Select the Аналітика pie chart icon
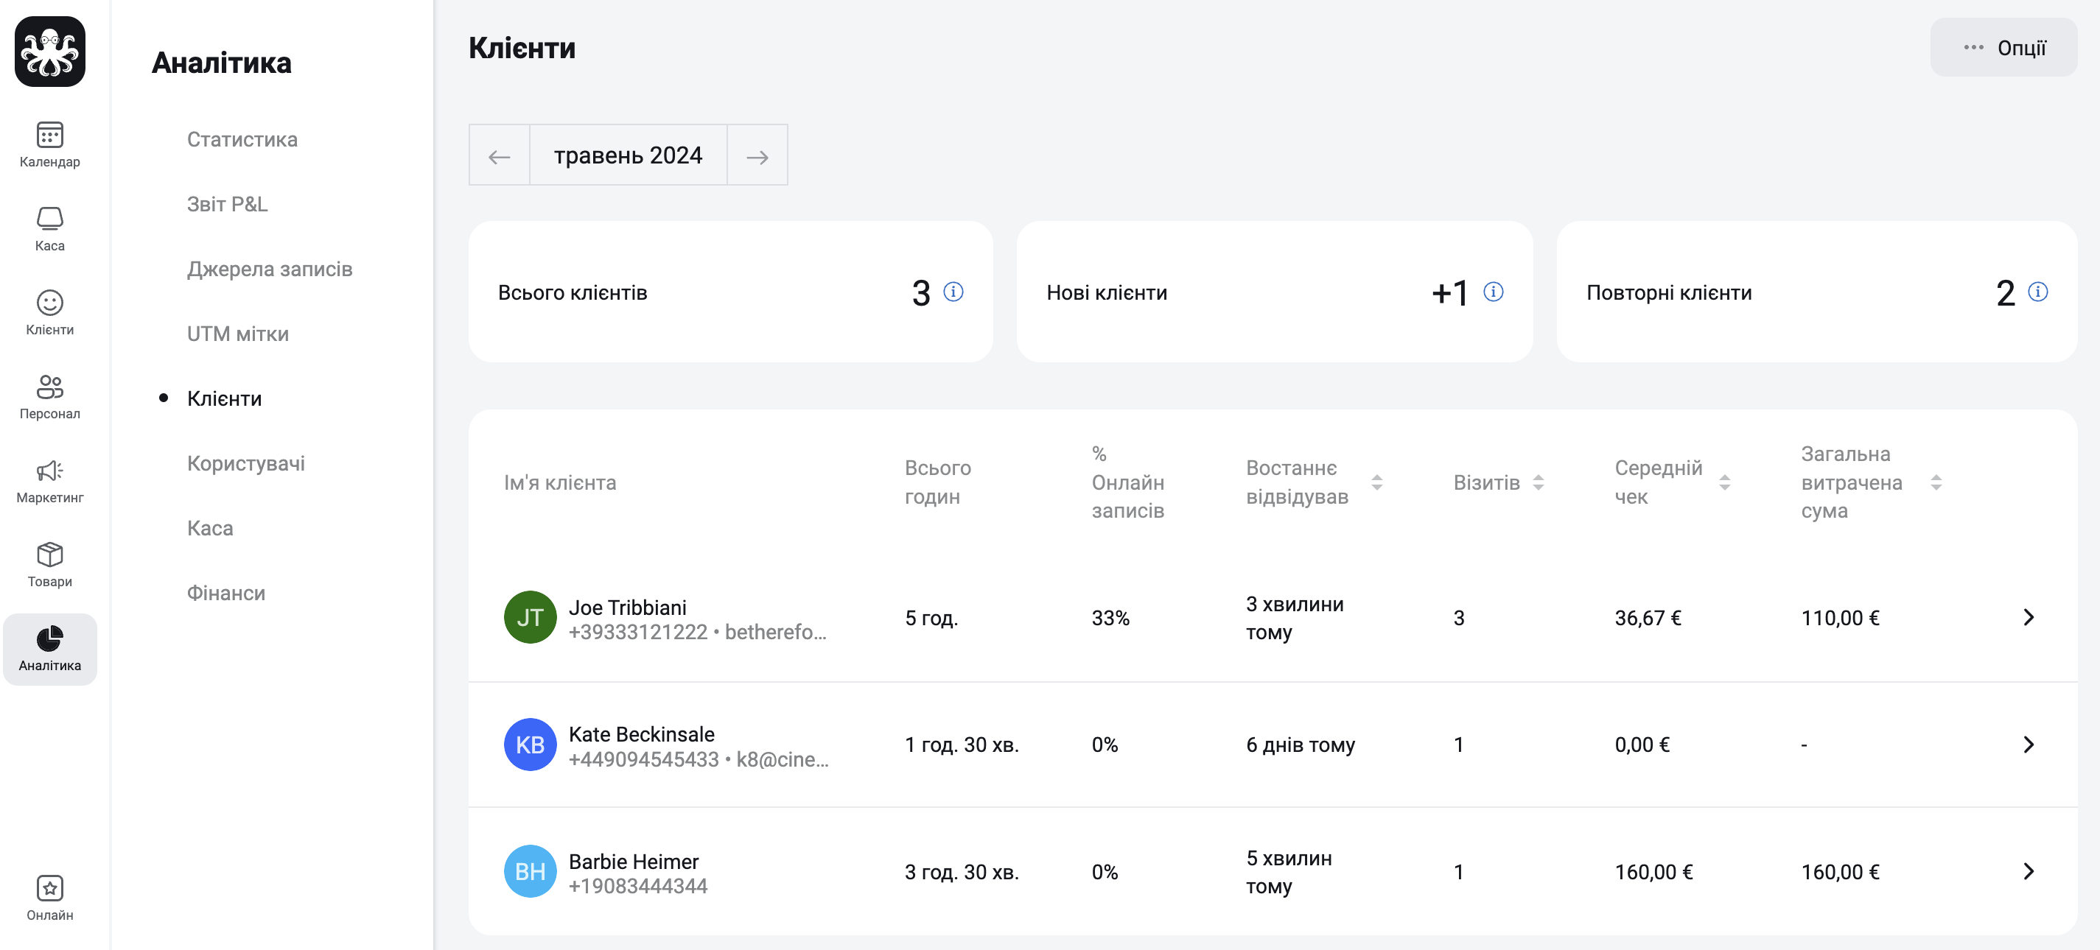 coord(49,638)
